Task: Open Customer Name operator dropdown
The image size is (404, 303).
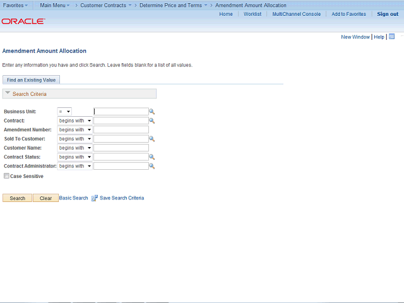Action: (x=74, y=148)
